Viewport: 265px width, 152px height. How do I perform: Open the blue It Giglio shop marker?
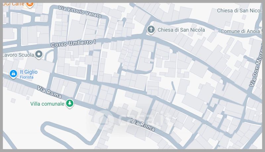pyautogui.click(x=13, y=74)
